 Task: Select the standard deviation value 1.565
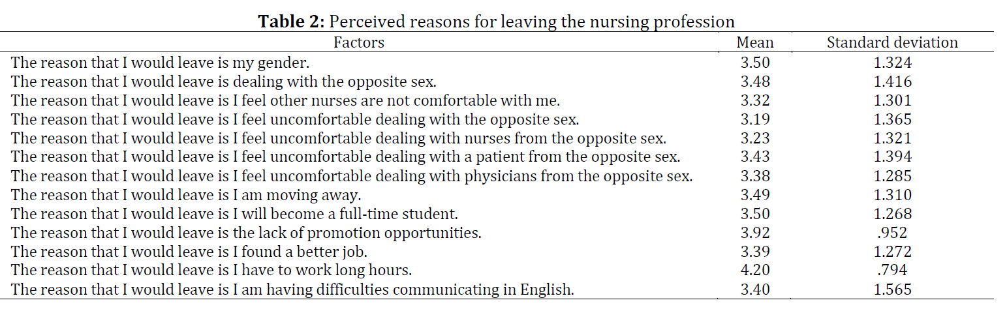892,289
